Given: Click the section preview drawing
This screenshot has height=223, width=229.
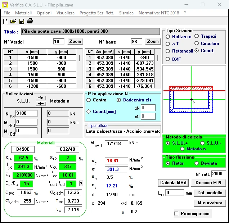Looking at the screenshot, I should point(194,99).
